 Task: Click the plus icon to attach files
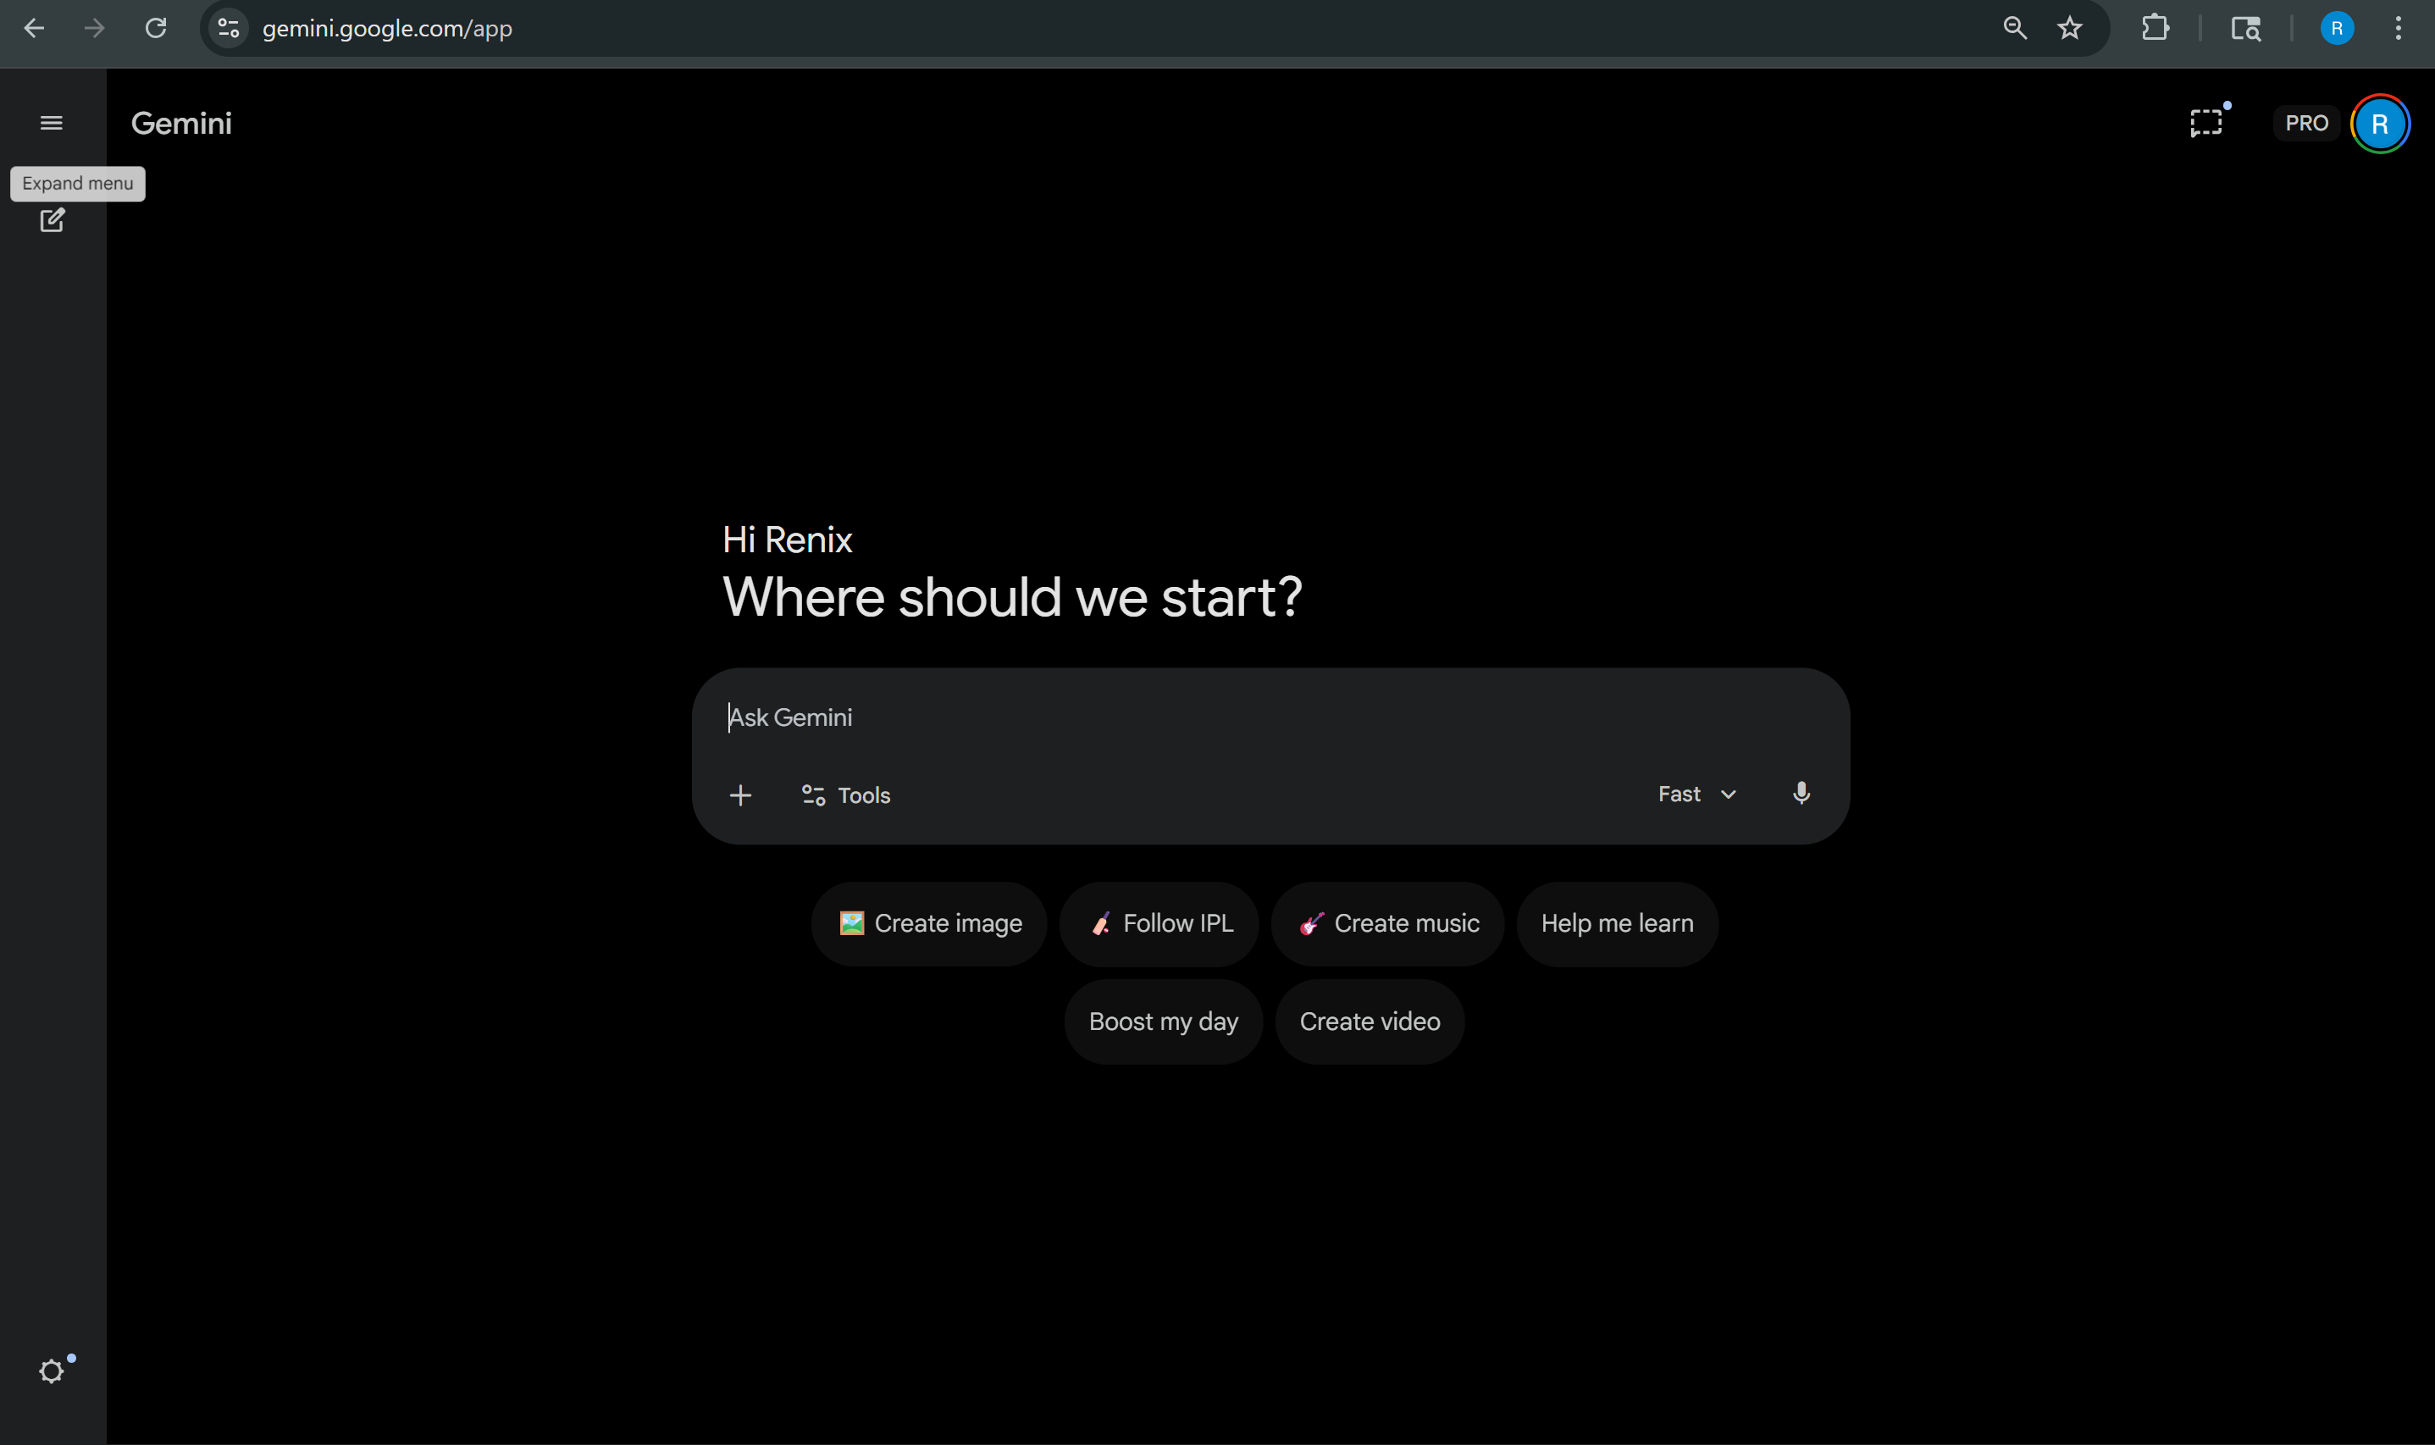[741, 794]
